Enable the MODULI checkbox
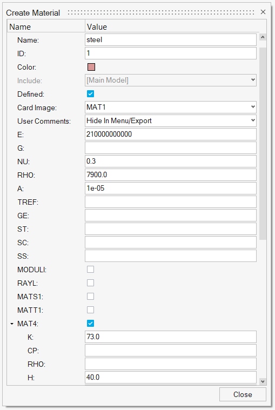This screenshot has height=410, width=275. coord(90,270)
